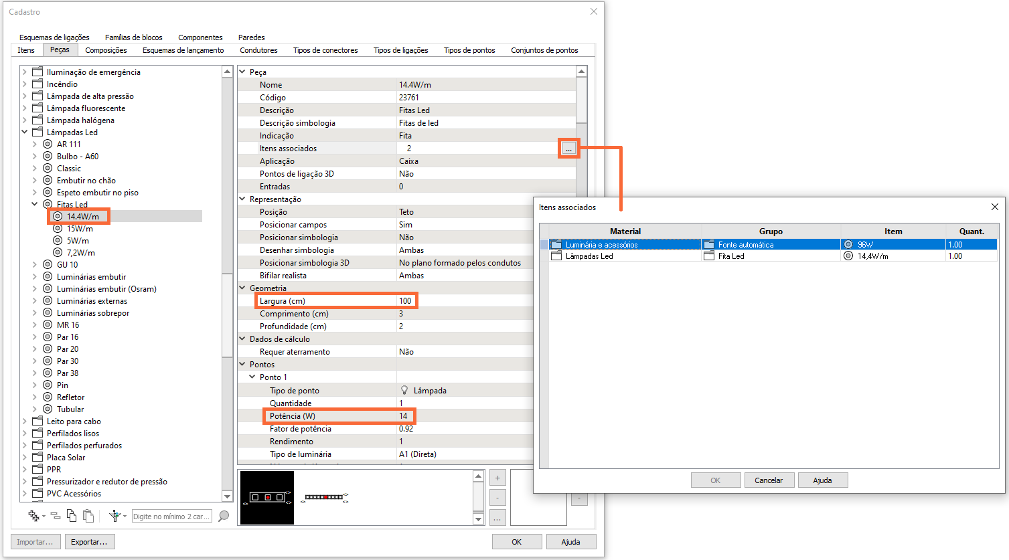Open the filter icon dropdown
1009x560 pixels.
point(124,517)
